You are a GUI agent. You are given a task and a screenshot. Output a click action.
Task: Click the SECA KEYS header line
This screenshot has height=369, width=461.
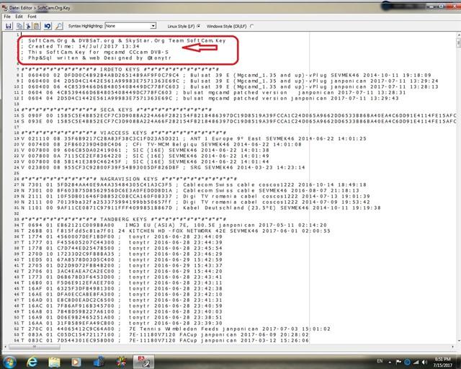pyautogui.click(x=117, y=110)
